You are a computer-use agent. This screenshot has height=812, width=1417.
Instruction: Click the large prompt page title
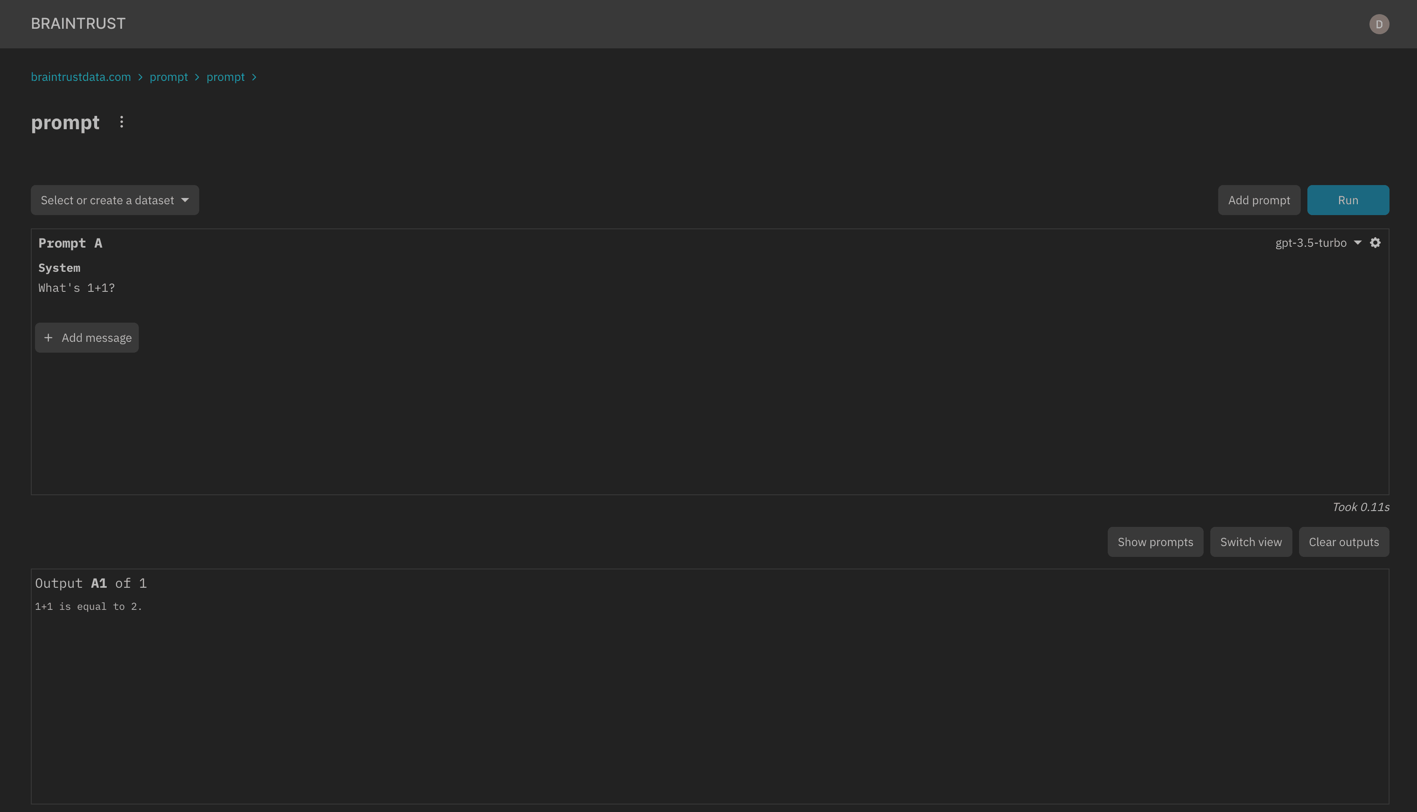coord(65,123)
